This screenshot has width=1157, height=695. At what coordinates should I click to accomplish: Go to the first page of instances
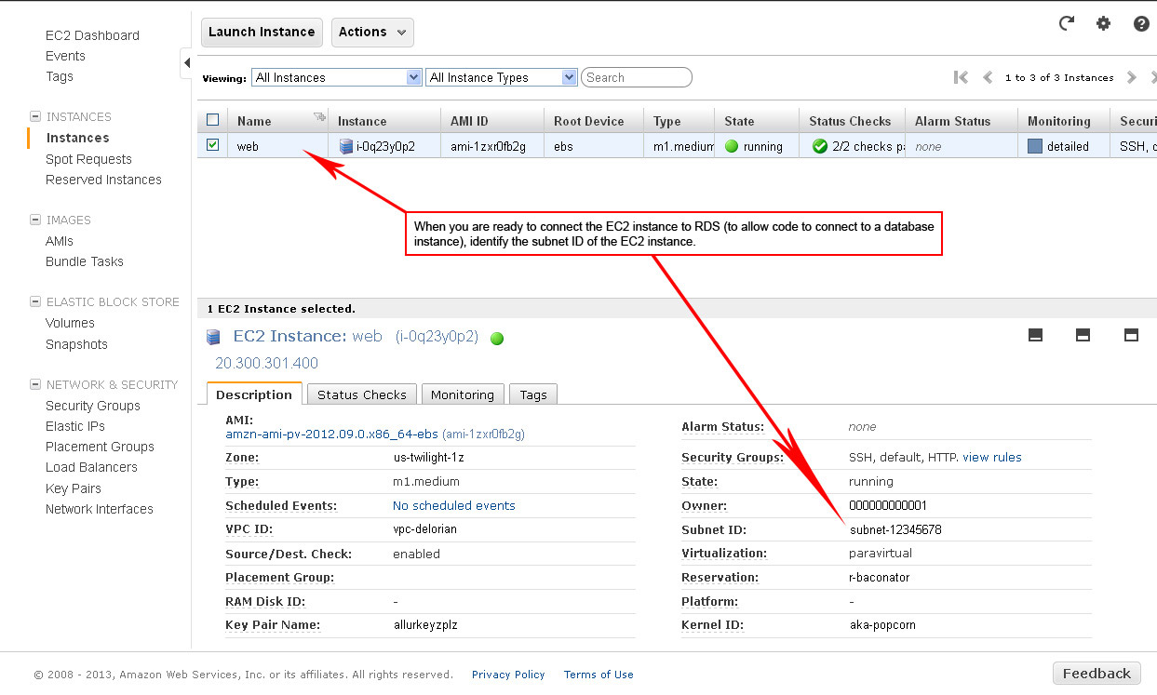click(962, 77)
